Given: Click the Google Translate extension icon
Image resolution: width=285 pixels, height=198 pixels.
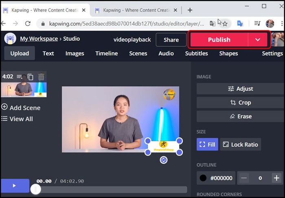Looking at the screenshot, I should [240, 24].
